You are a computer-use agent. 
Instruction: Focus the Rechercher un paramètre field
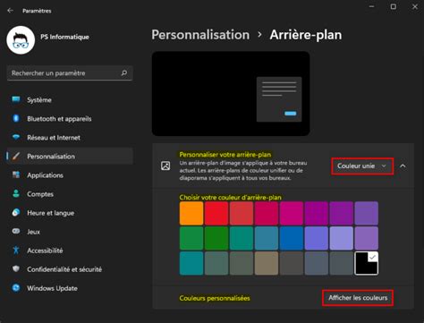coord(70,73)
